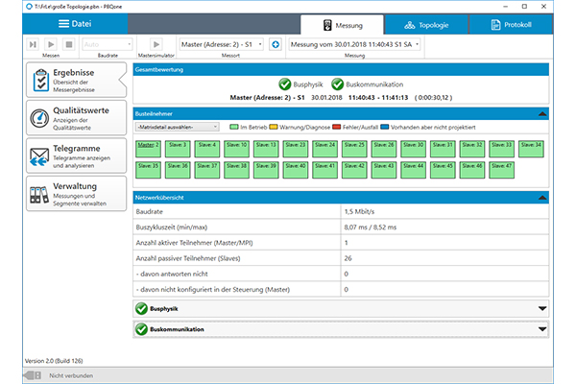This screenshot has width=576, height=384.
Task: Select the Slave 13 participant tile
Action: [266, 149]
